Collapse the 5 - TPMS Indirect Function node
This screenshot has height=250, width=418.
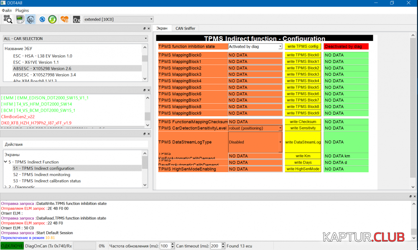(x=6, y=162)
